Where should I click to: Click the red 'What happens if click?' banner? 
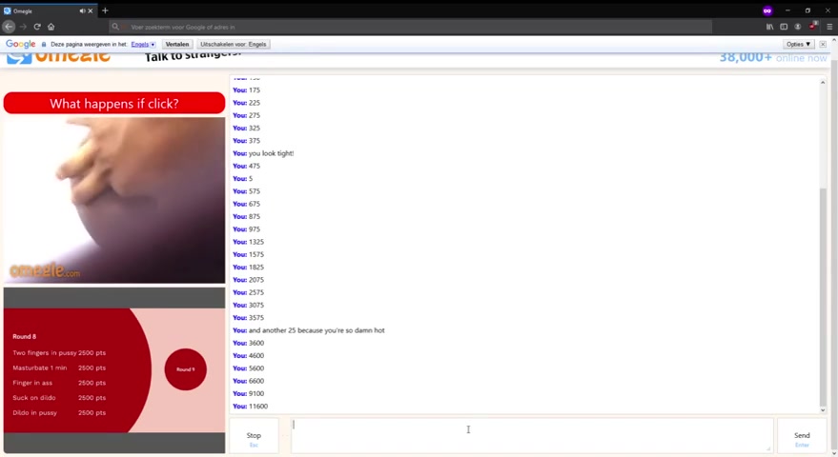tap(113, 103)
